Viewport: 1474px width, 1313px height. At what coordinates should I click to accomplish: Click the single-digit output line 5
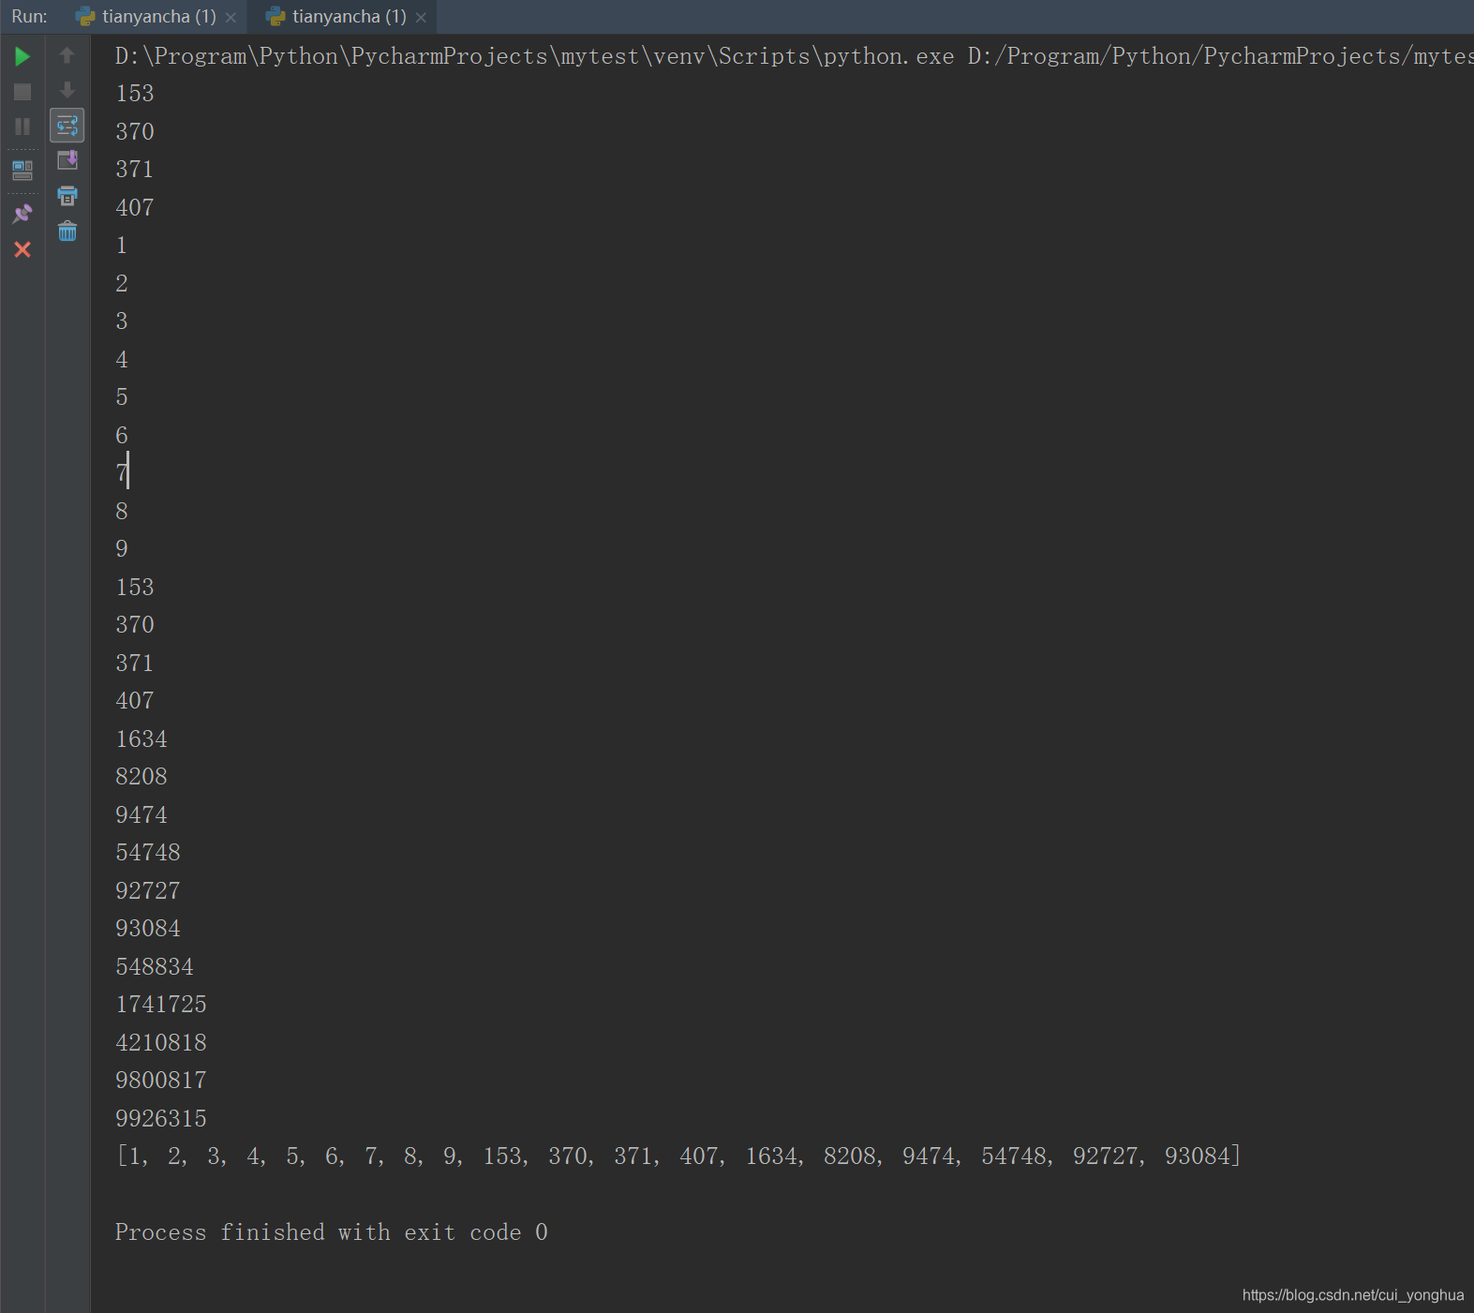coord(122,396)
